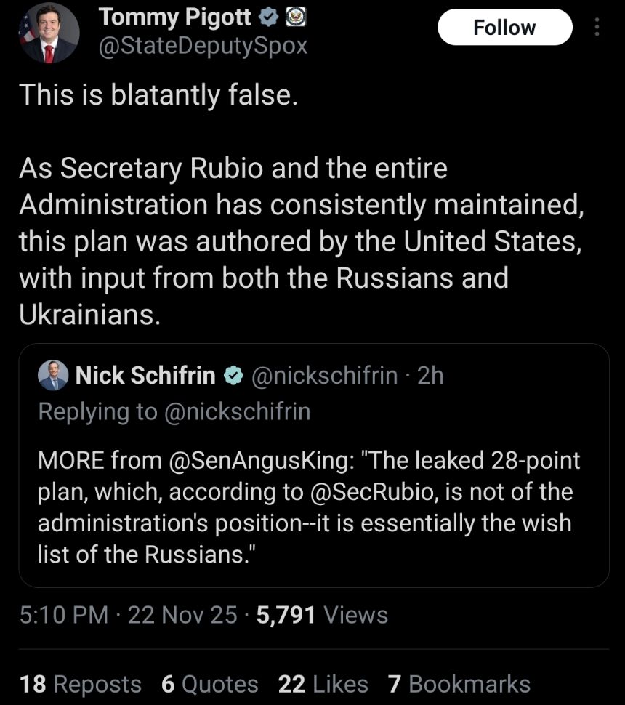Open Nick Schifrin's name in quoted post
Image resolution: width=625 pixels, height=705 pixels.
[x=145, y=375]
